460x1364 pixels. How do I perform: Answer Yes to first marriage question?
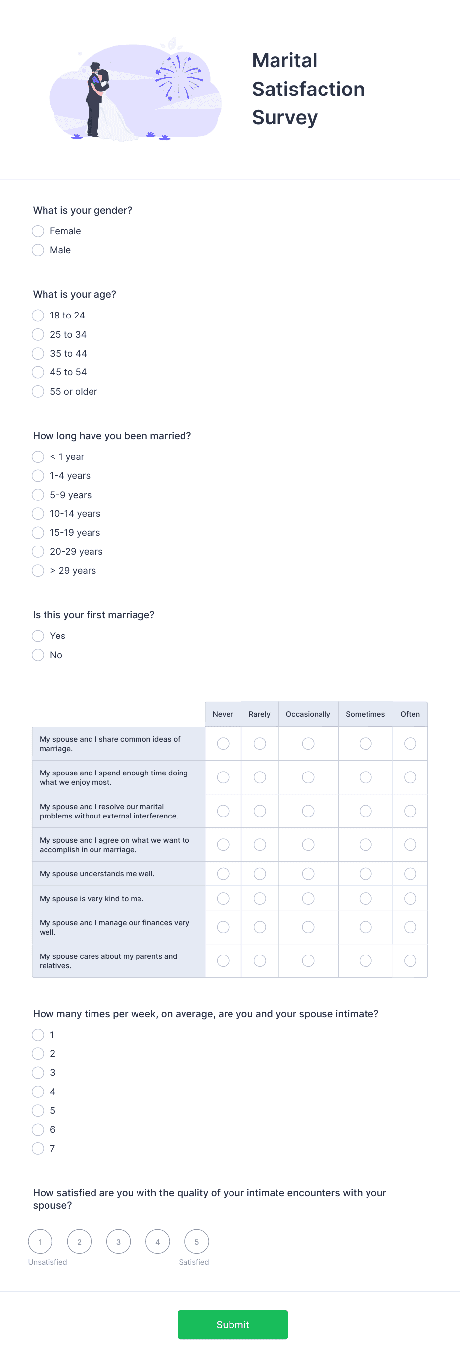point(38,636)
